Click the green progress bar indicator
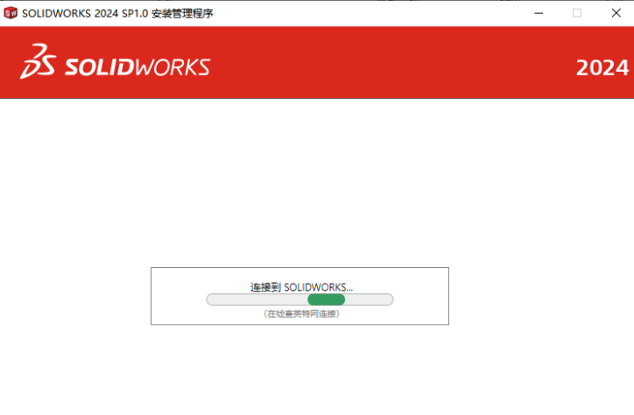 pos(326,299)
